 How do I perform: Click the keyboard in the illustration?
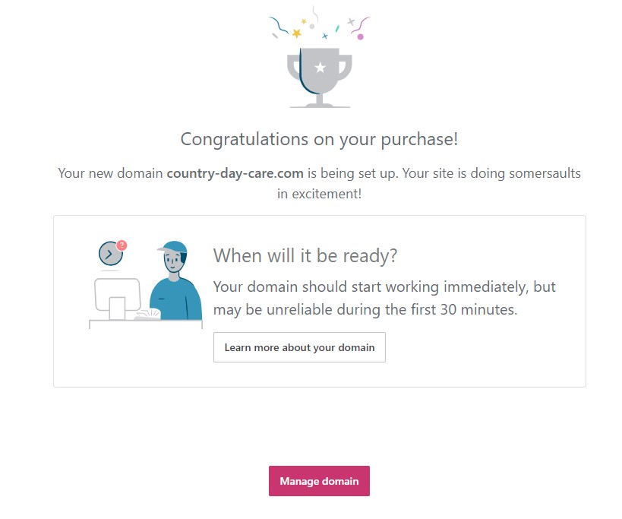(x=147, y=315)
